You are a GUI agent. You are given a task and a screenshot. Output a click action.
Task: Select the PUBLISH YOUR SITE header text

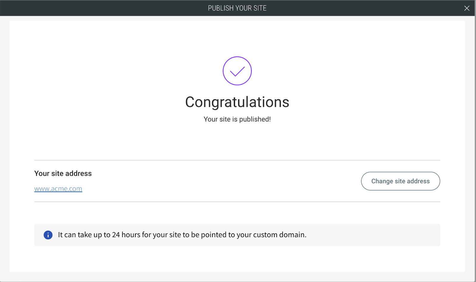(x=237, y=8)
